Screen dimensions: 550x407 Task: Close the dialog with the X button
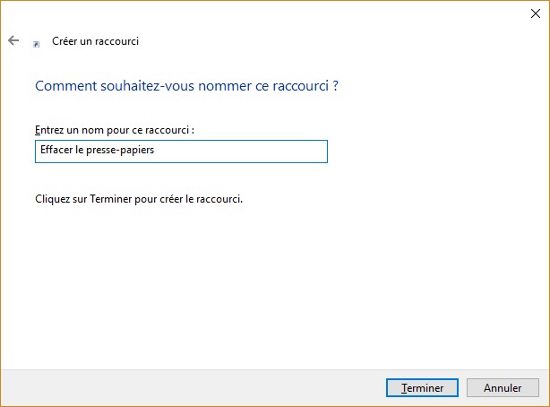pos(535,13)
